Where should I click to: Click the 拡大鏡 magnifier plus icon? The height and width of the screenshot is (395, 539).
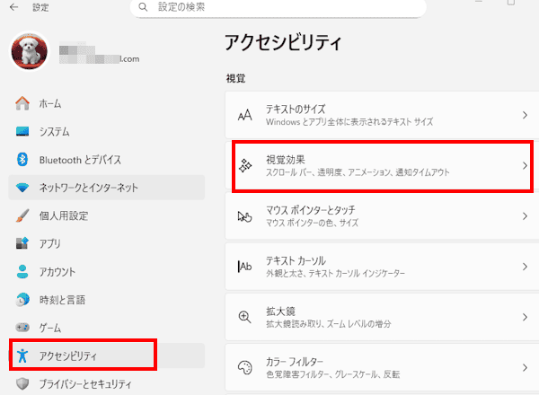[244, 317]
